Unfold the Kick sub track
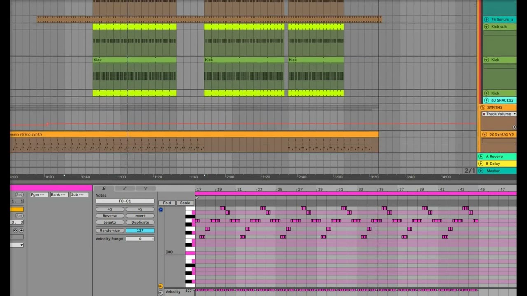Viewport: 527px width, 296px height. (x=486, y=27)
